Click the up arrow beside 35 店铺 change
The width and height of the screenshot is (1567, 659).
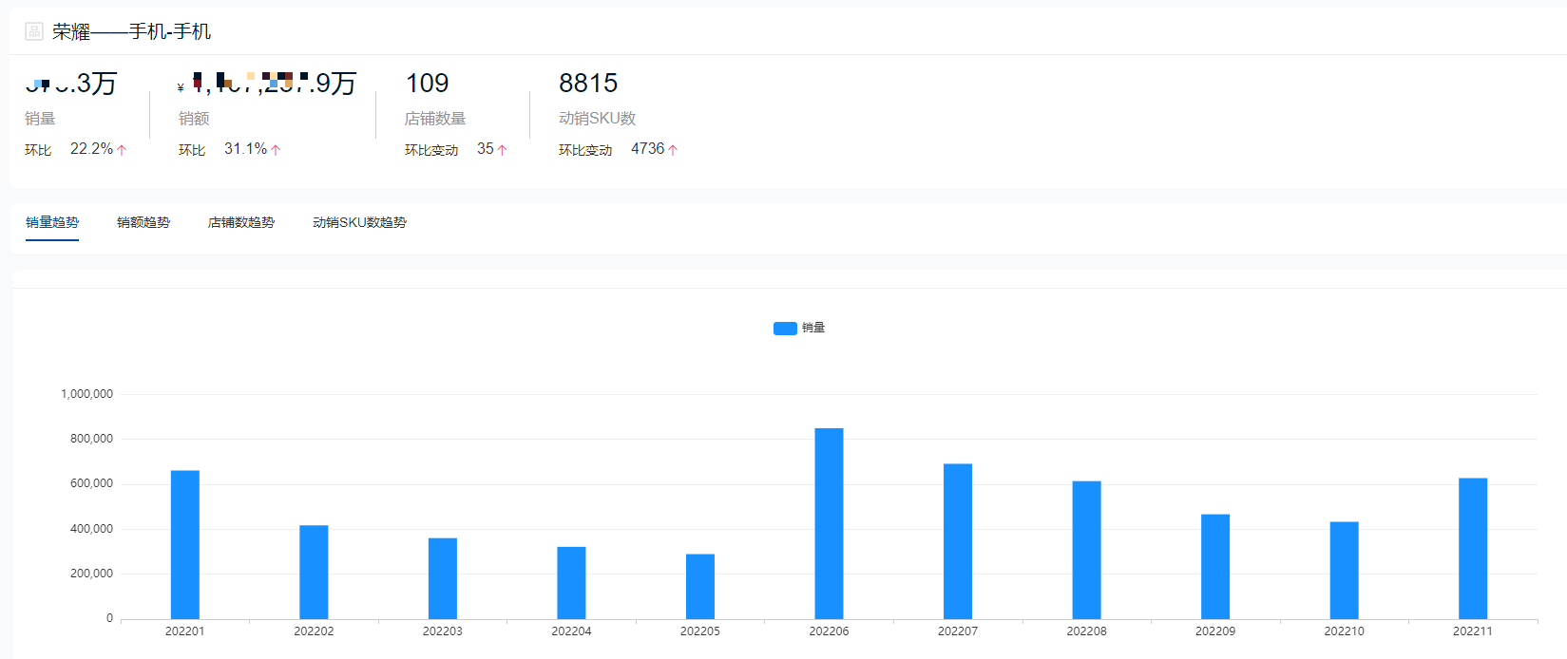tap(502, 150)
